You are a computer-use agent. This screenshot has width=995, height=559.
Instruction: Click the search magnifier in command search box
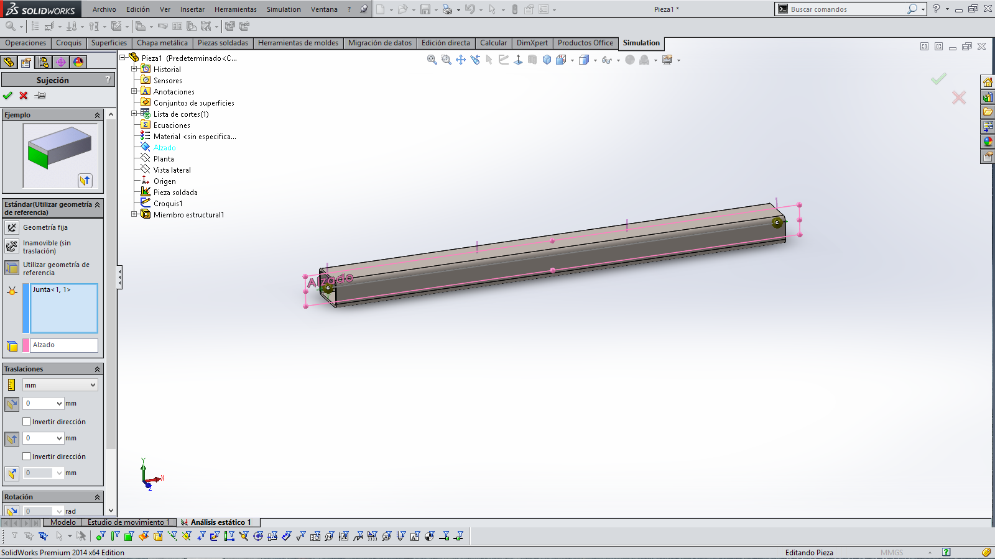pyautogui.click(x=912, y=9)
